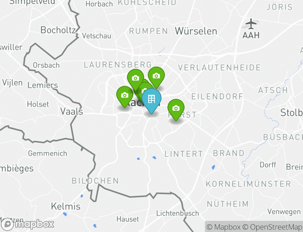Image resolution: width=303 pixels, height=232 pixels.
Task: Select the Brand district label
Action: (229, 153)
